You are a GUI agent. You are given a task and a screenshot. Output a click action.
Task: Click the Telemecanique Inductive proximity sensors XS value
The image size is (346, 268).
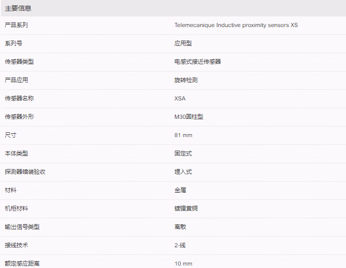[x=236, y=25]
